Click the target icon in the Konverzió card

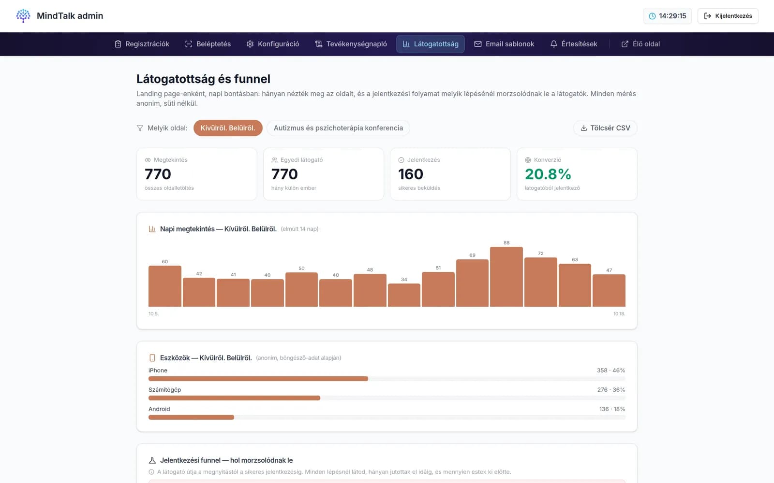click(528, 160)
